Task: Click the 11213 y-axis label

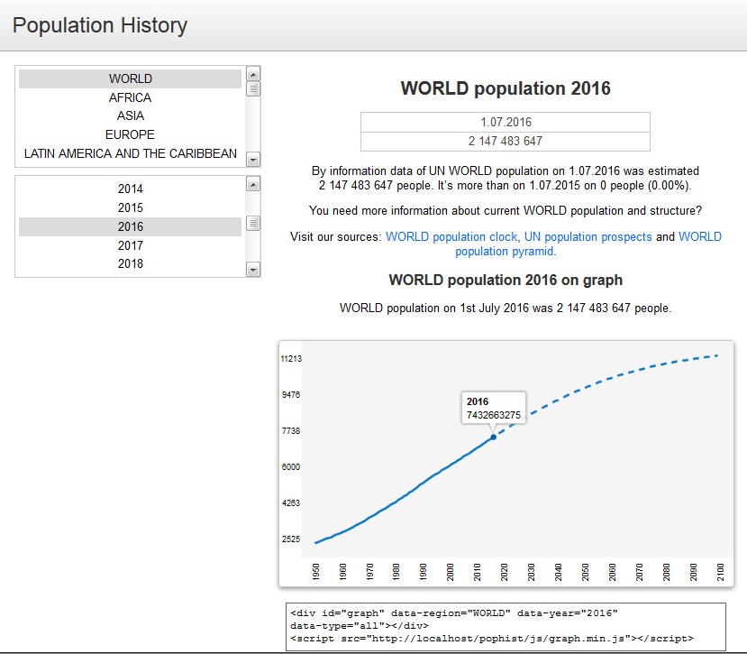Action: [x=291, y=359]
